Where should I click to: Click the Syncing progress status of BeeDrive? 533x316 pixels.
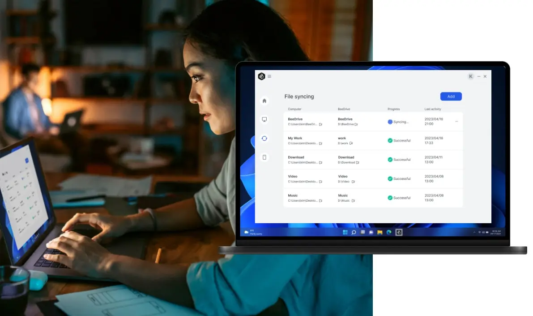[x=398, y=121]
